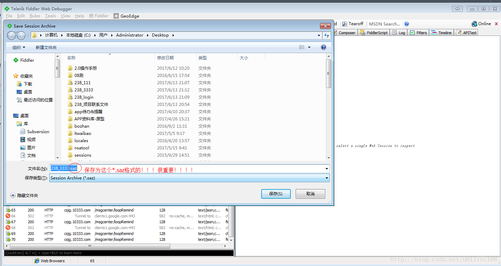Click the MSDN Search field
This screenshot has height=266, width=501.
tap(385, 24)
